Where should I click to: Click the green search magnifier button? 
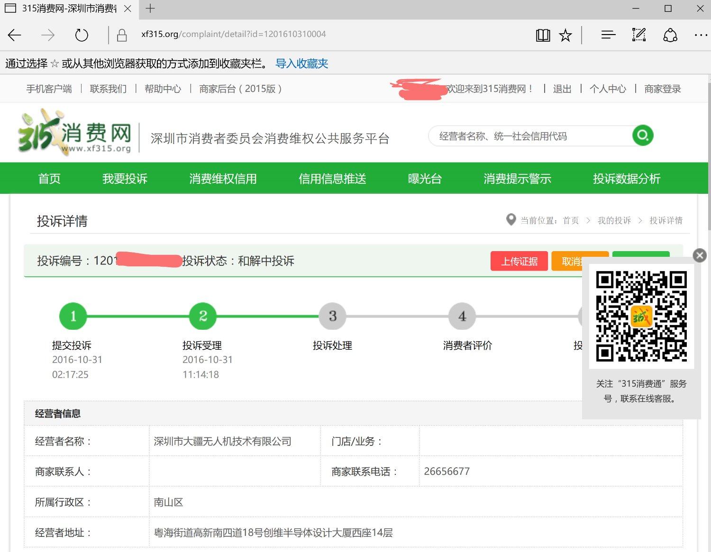tap(643, 136)
